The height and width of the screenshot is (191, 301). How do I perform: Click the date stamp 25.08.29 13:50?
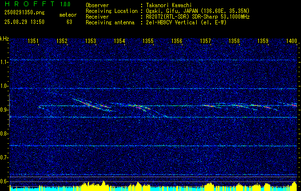click(24, 22)
